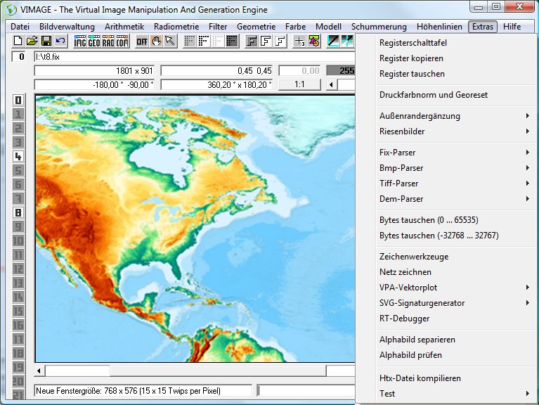Select the RAD toolbar icon
The image size is (539, 405).
coord(108,41)
